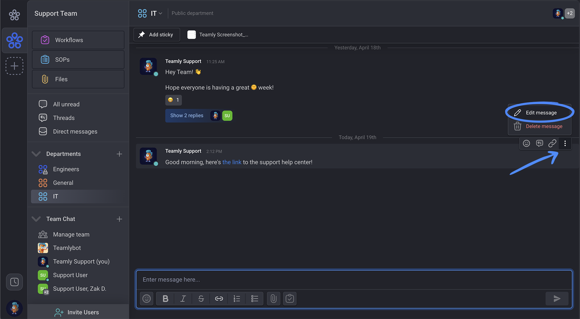Toggle italic formatting
Screen dimensions: 580x319
pyautogui.click(x=183, y=299)
